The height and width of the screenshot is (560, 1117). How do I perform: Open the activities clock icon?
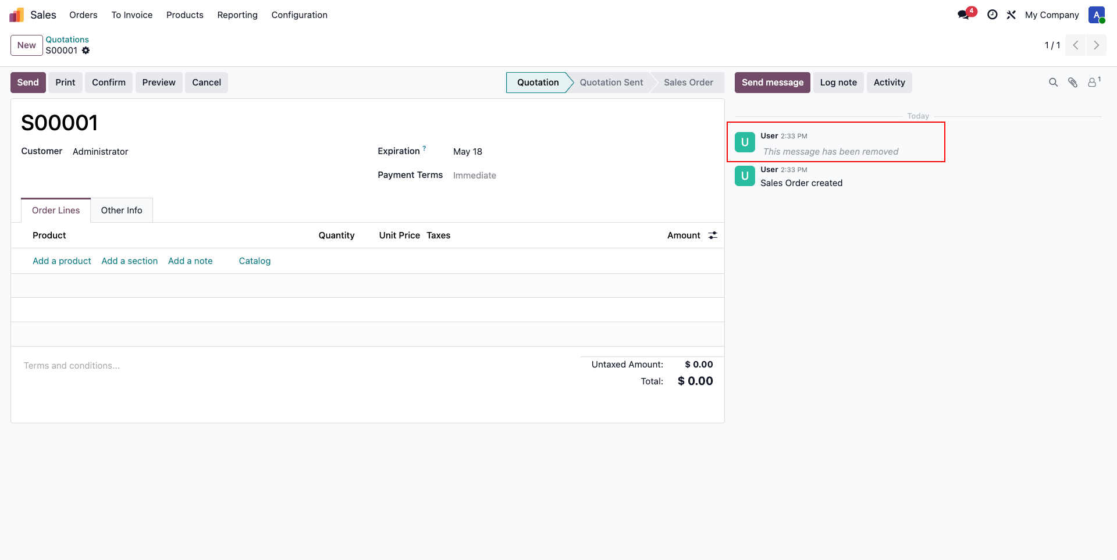[x=993, y=15]
